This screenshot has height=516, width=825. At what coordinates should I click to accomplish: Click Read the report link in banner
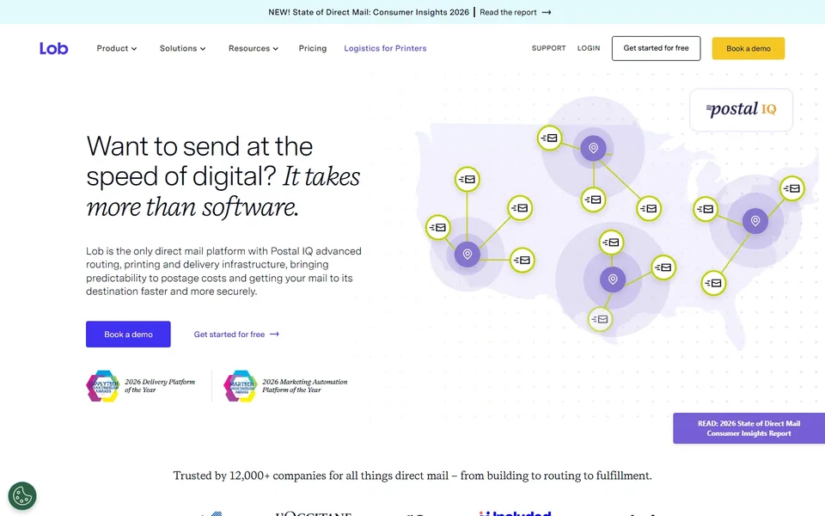(508, 12)
